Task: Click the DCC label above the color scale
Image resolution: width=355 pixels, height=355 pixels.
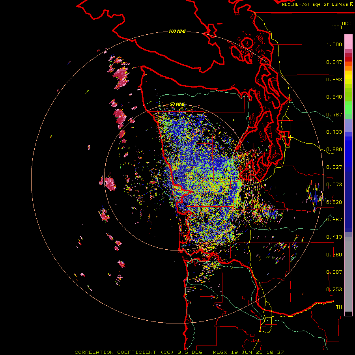Action: tap(347, 24)
